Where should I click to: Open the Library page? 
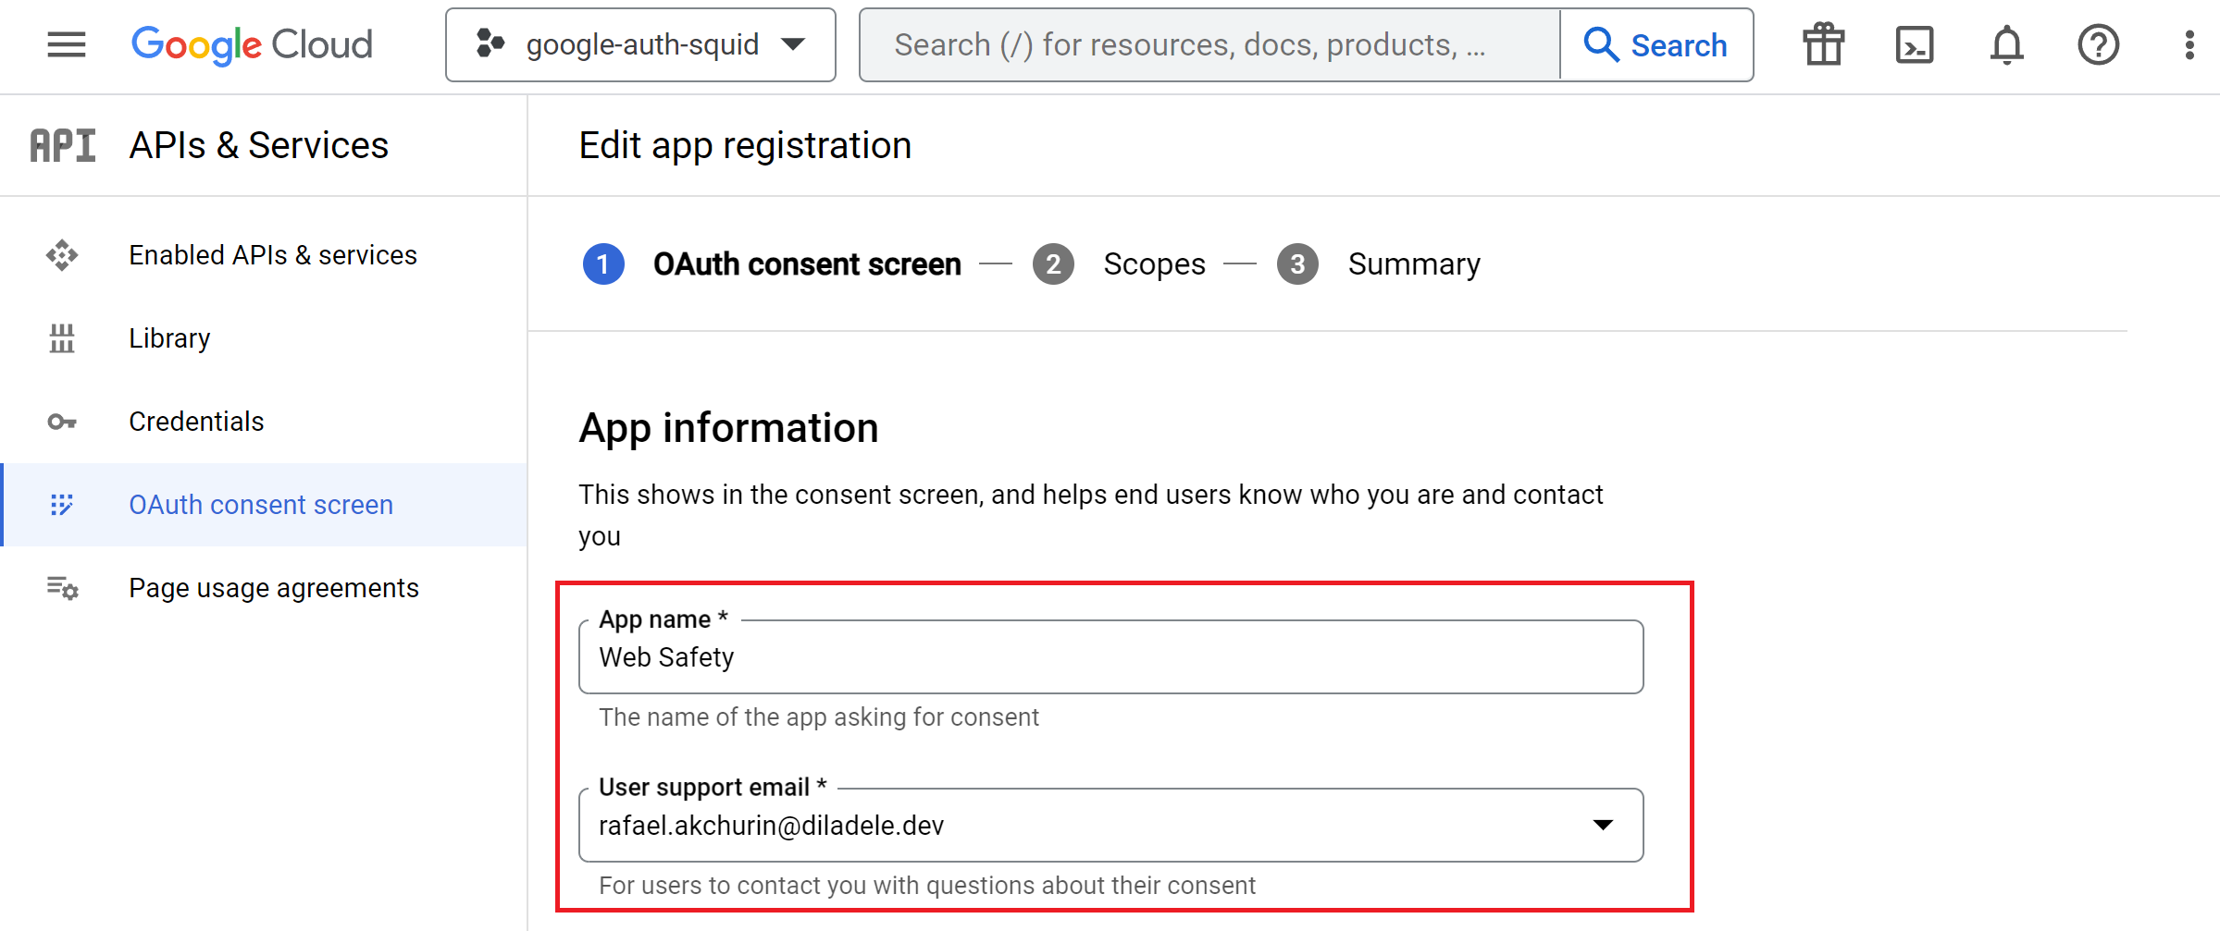click(x=264, y=338)
